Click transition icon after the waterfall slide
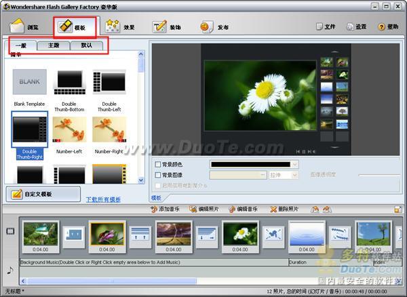This screenshot has height=297, width=407. pos(74,237)
